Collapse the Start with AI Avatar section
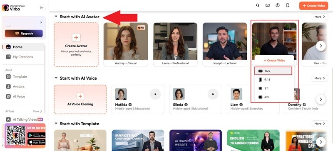 point(56,17)
